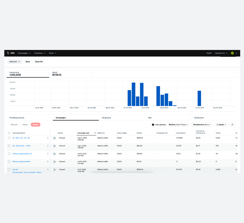Toggle status switch for RA - Blockchain campaign
244x223 pixels.
(x=54, y=146)
